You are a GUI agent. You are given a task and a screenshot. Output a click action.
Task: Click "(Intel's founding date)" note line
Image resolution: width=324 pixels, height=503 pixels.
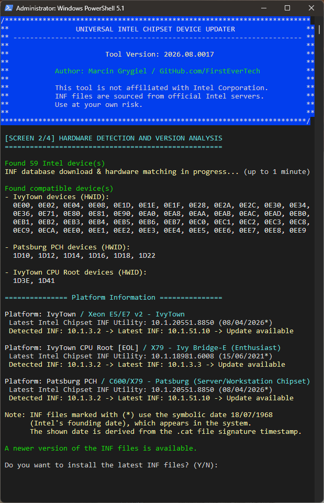click(x=140, y=423)
